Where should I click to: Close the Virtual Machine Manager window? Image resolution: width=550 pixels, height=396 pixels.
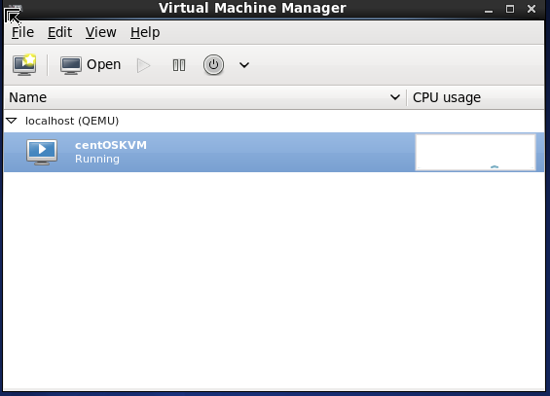tap(532, 9)
